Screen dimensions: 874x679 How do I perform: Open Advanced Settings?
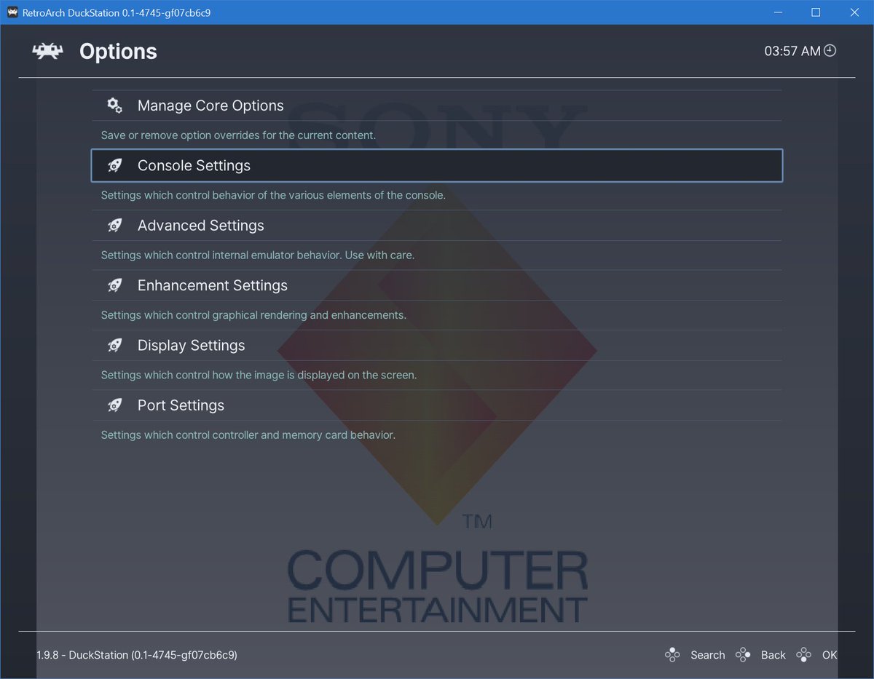click(x=201, y=225)
